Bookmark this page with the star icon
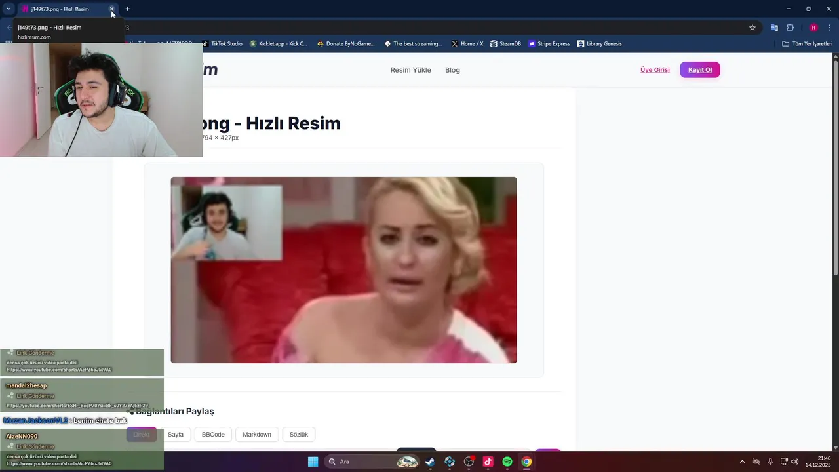 (752, 28)
